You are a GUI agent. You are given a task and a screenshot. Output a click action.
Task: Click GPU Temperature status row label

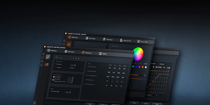click(x=90, y=84)
